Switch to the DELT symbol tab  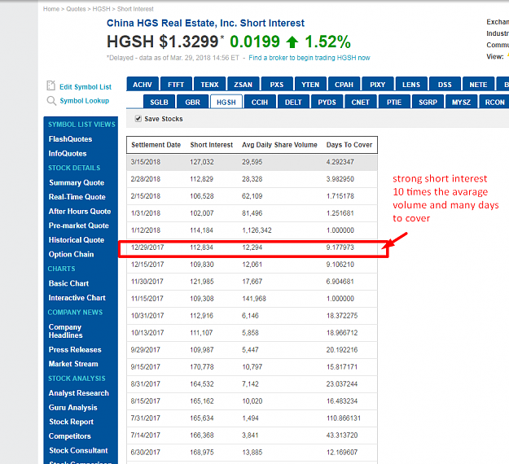[x=293, y=102]
